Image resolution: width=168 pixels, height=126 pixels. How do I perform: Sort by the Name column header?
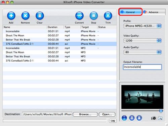(25, 27)
